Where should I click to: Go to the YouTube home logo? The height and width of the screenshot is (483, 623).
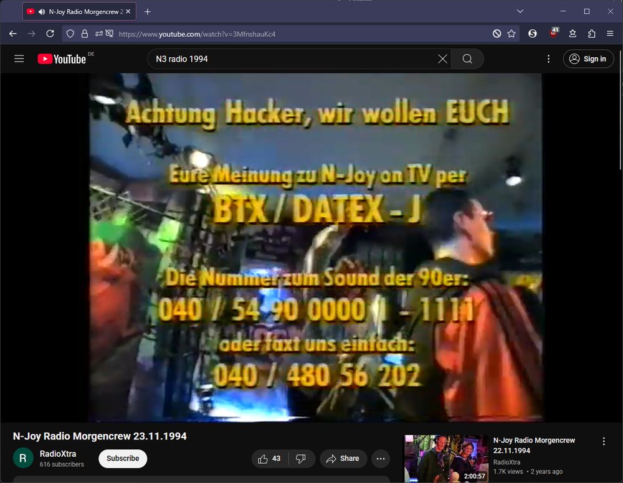coord(62,59)
